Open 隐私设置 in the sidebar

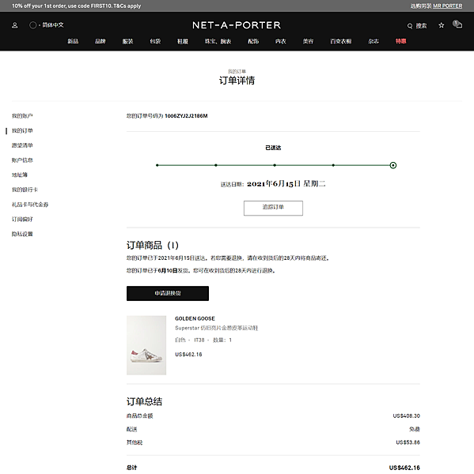click(x=22, y=234)
